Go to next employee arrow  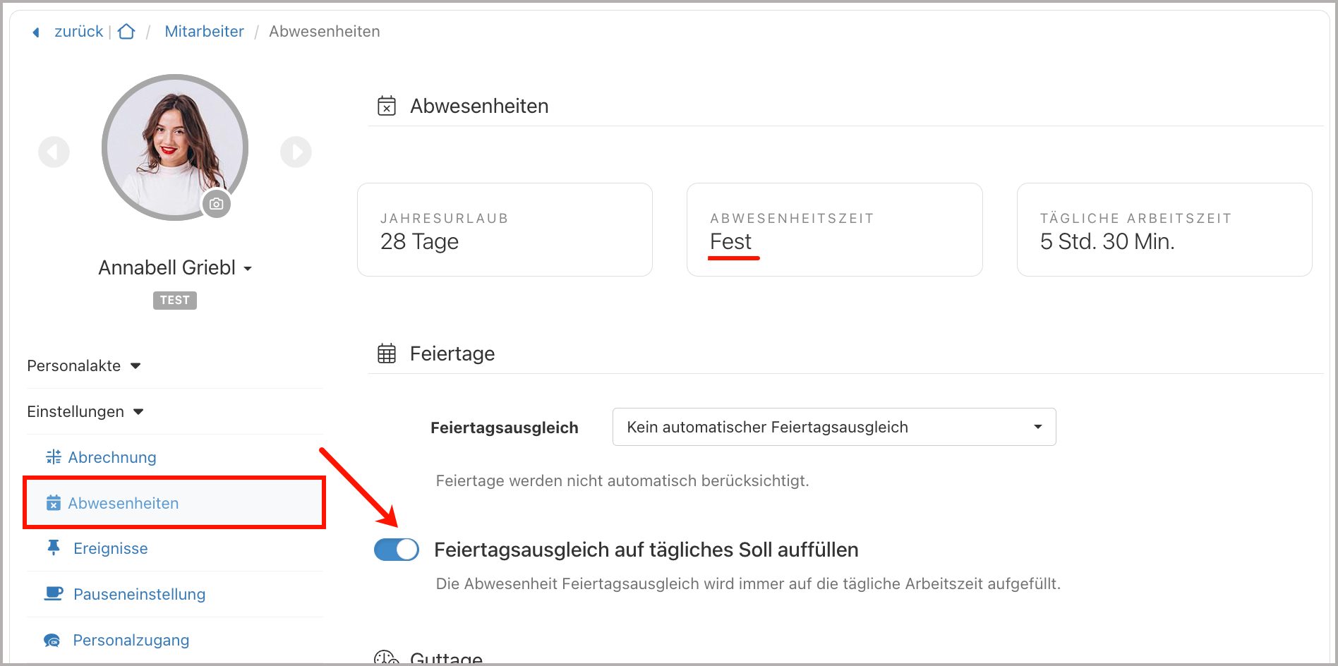point(296,152)
